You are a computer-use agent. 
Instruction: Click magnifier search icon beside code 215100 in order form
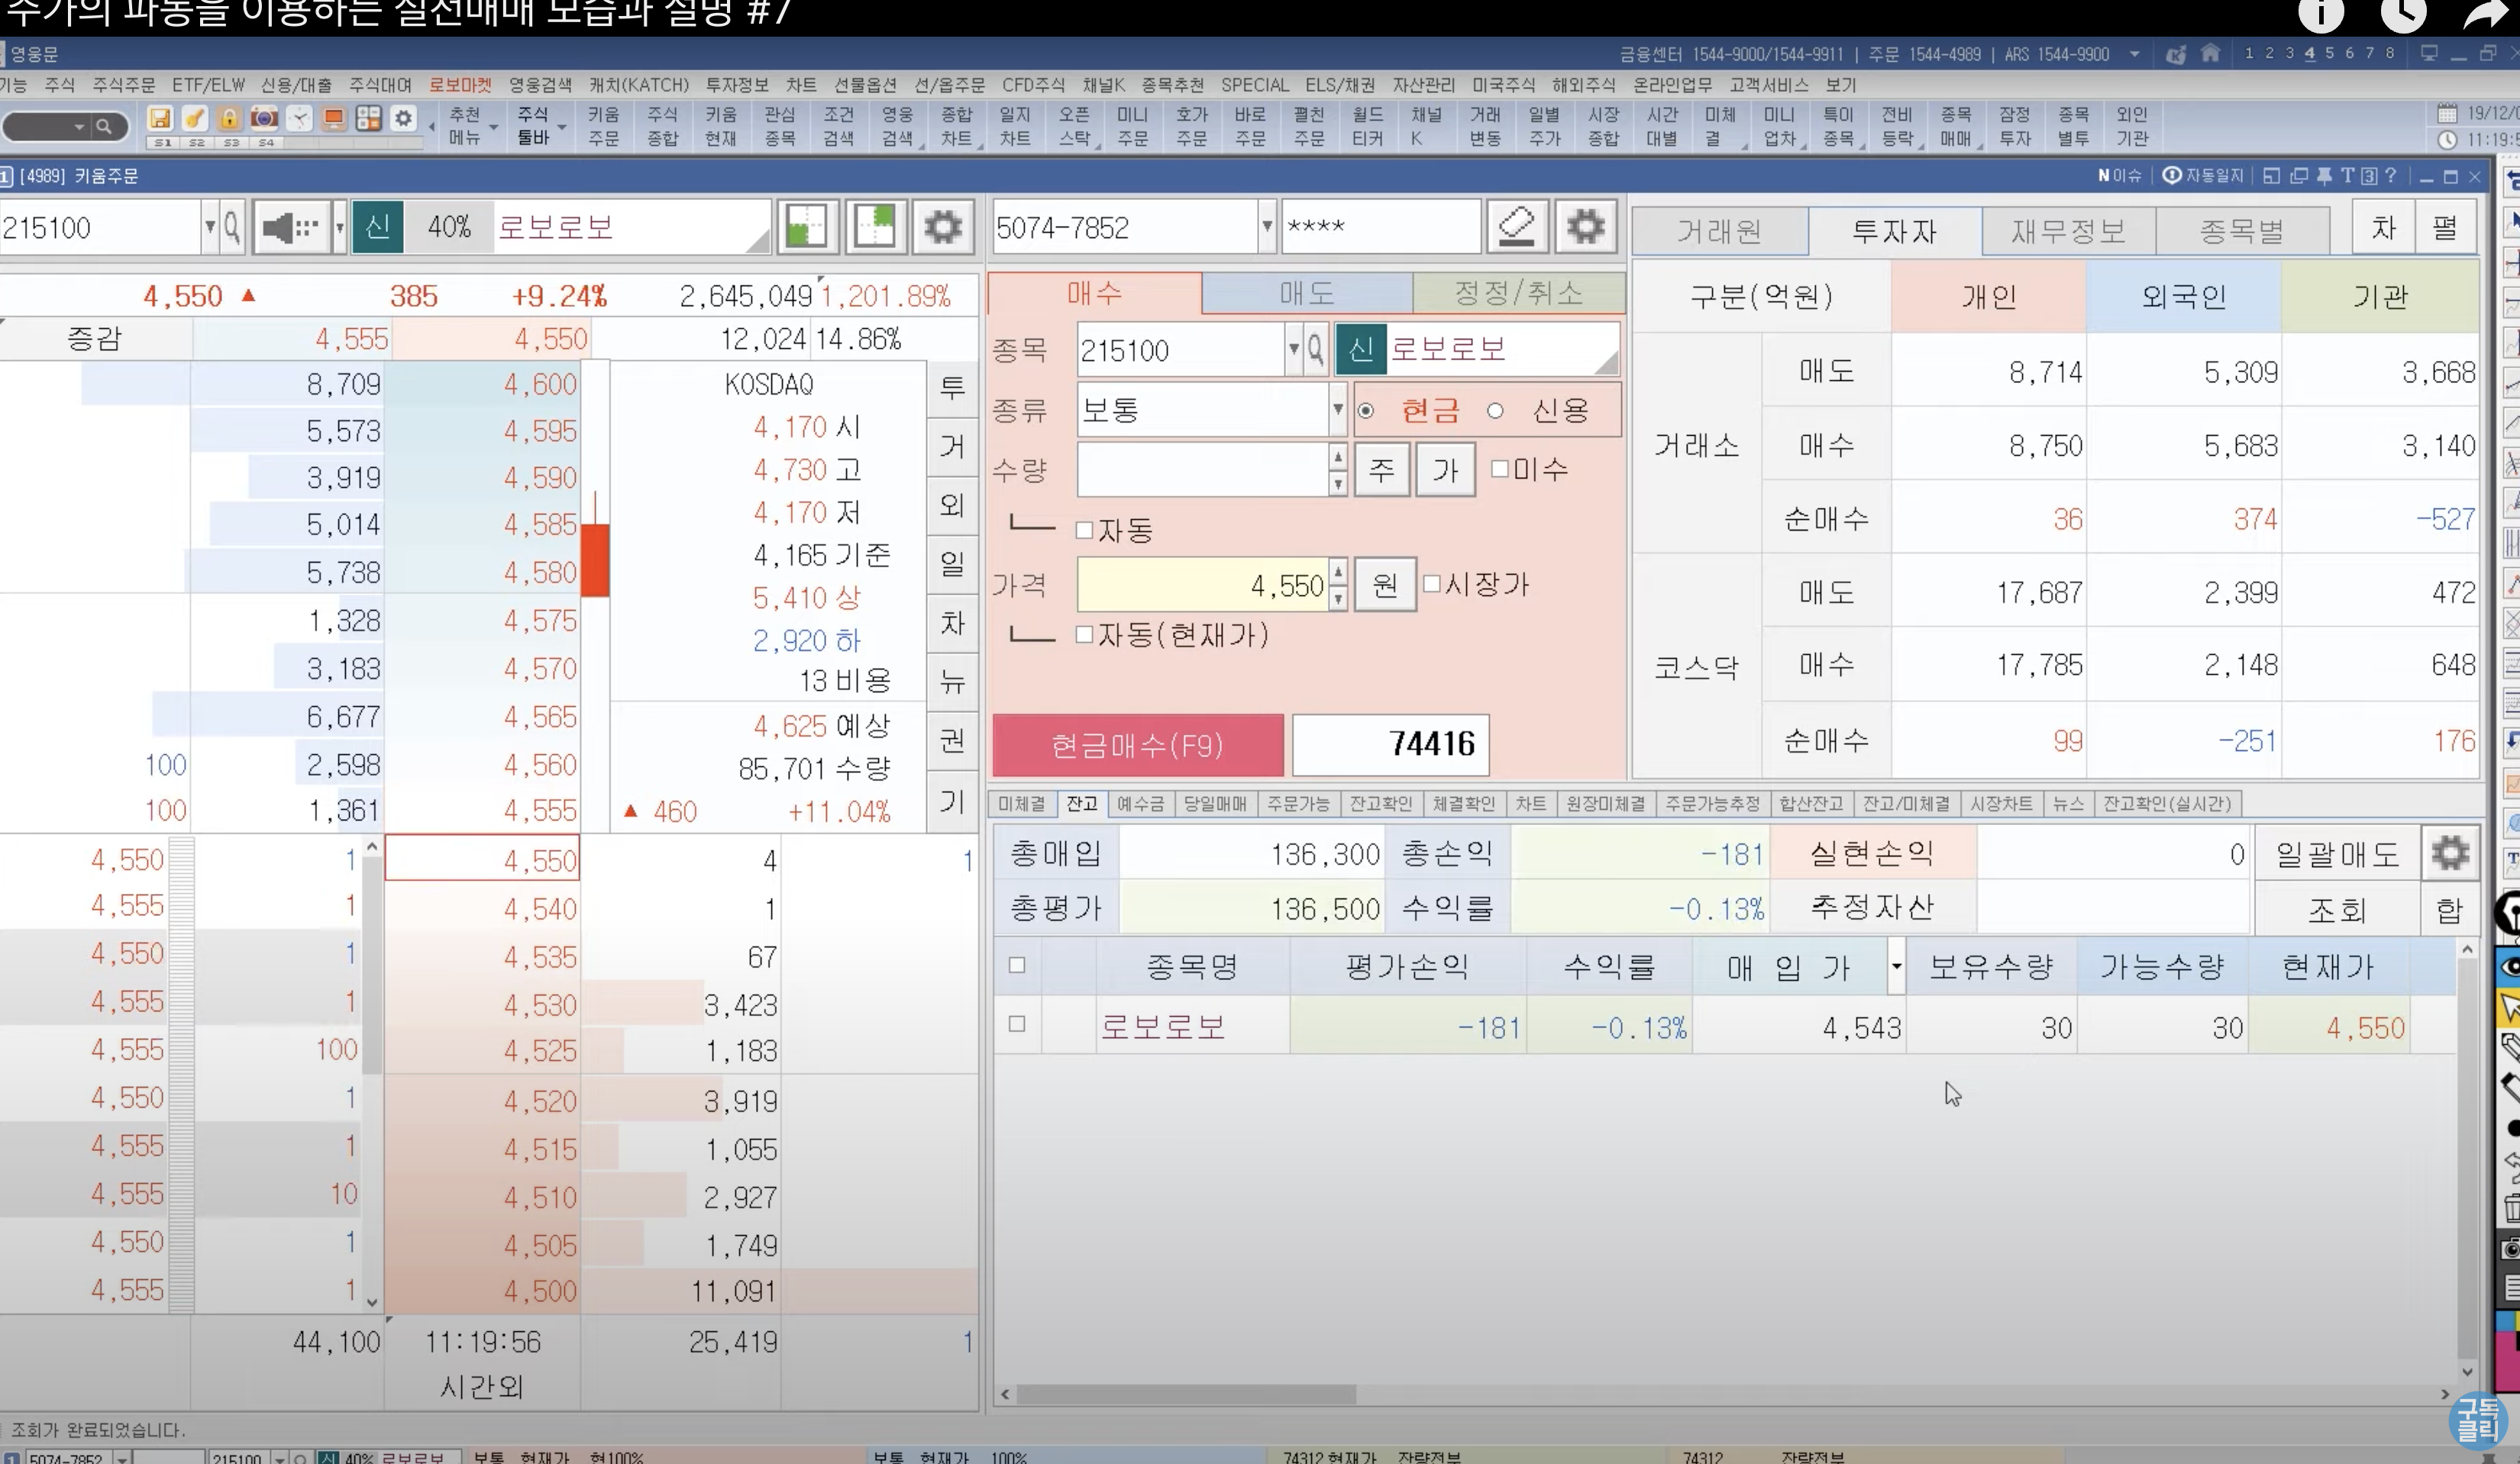pyautogui.click(x=1316, y=350)
